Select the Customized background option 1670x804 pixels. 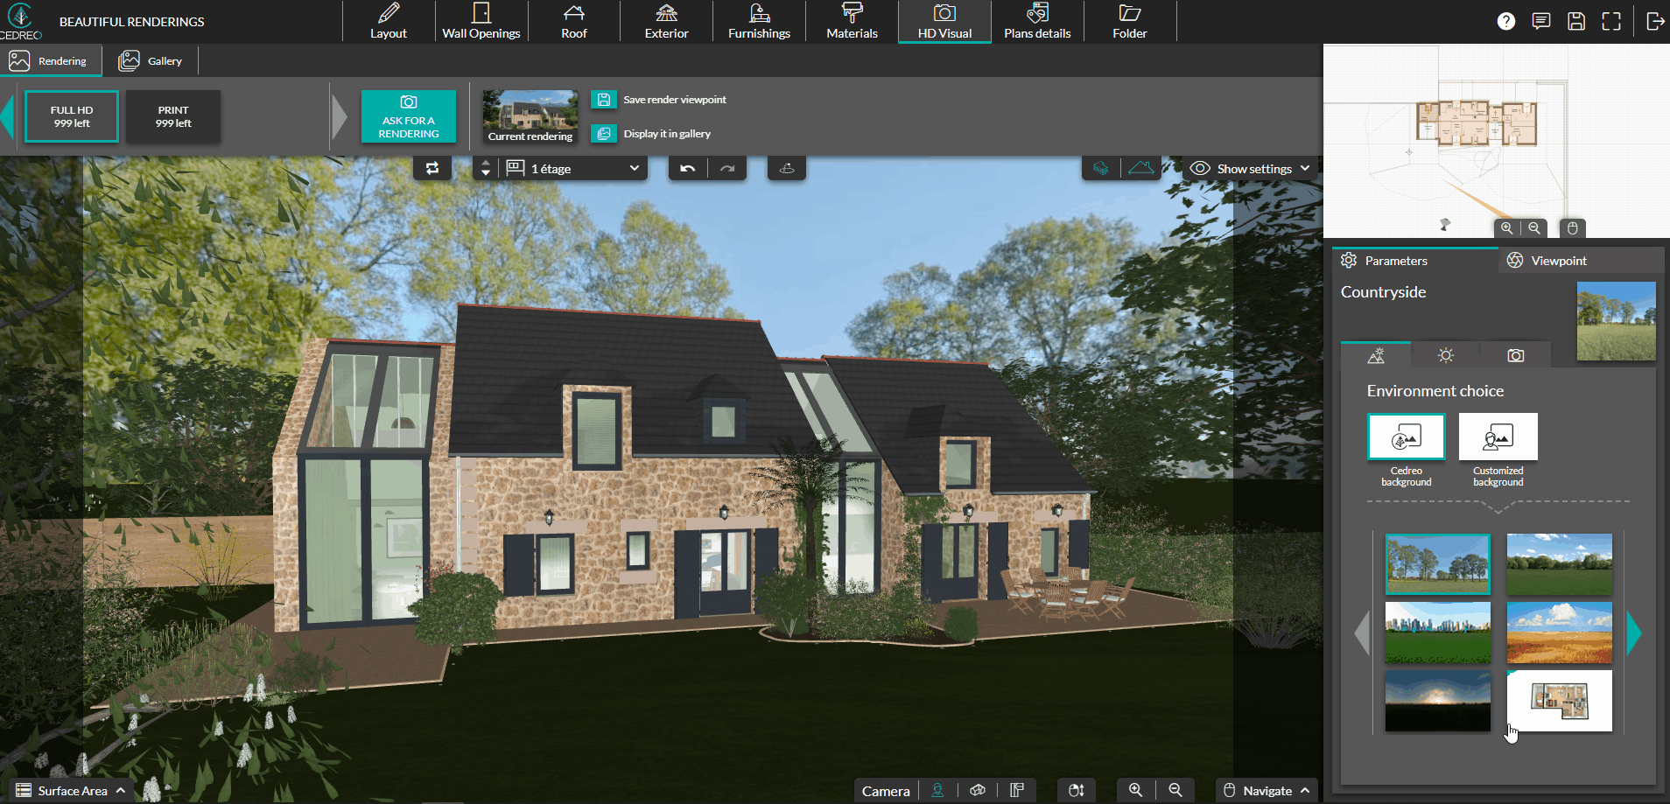click(x=1498, y=437)
